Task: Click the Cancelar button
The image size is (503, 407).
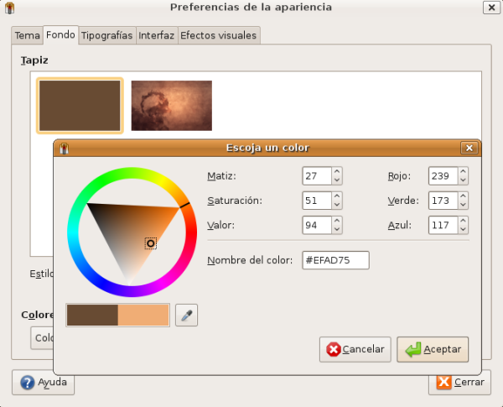Action: tap(355, 349)
